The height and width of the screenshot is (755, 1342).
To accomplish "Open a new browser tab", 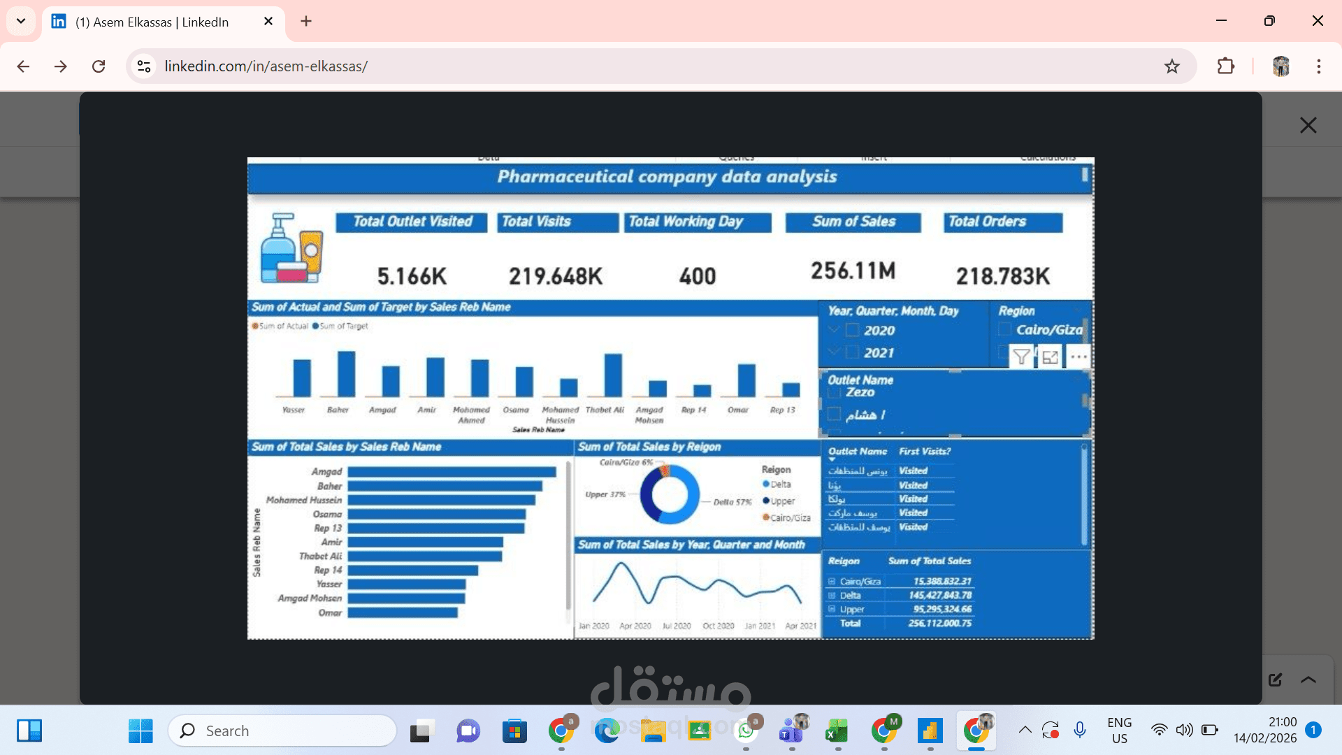I will (306, 21).
